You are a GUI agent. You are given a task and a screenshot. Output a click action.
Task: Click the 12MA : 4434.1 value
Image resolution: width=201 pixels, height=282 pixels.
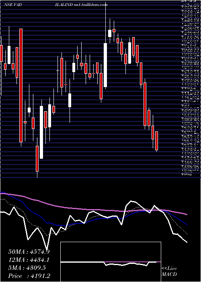tap(29, 260)
